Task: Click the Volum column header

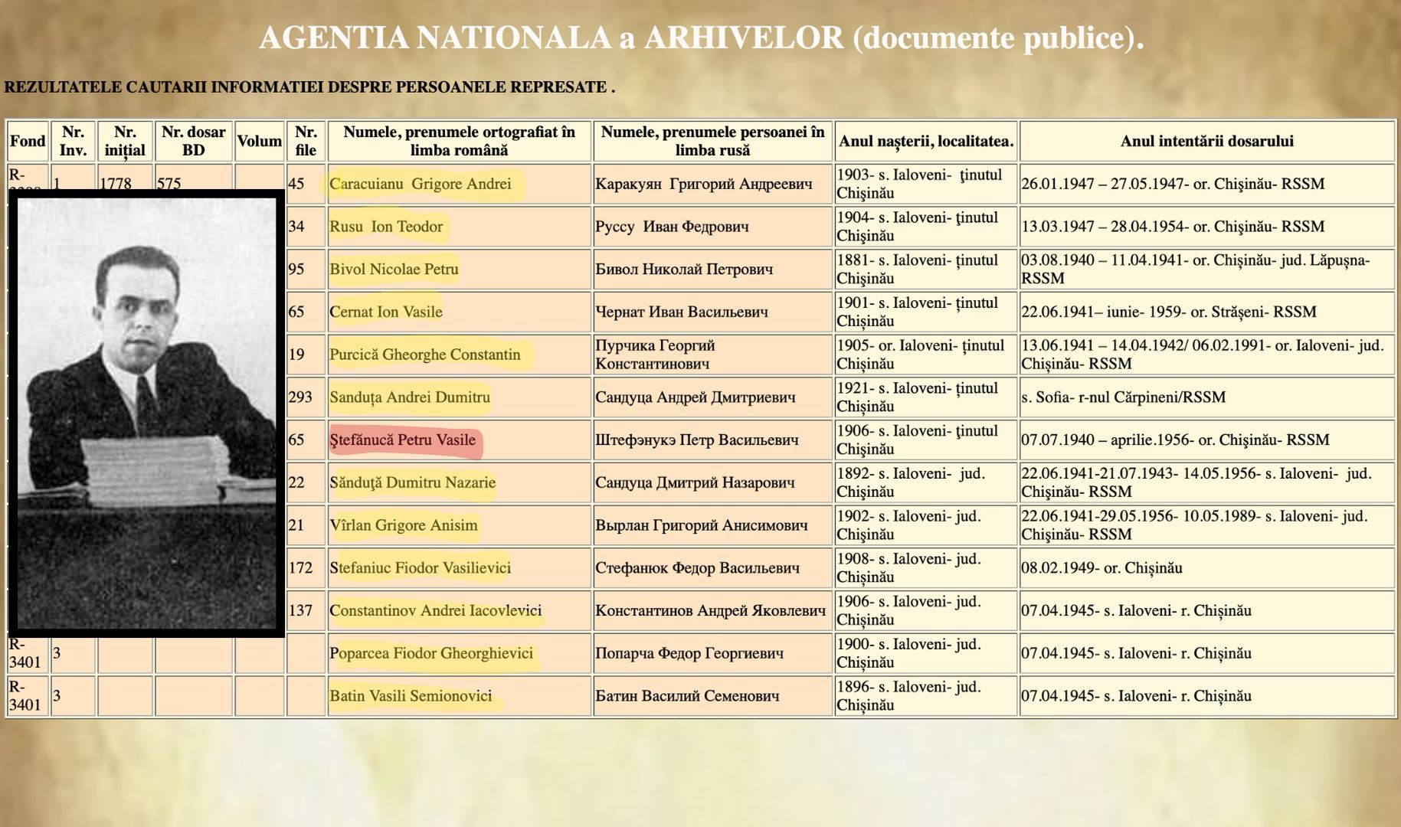Action: coord(260,141)
